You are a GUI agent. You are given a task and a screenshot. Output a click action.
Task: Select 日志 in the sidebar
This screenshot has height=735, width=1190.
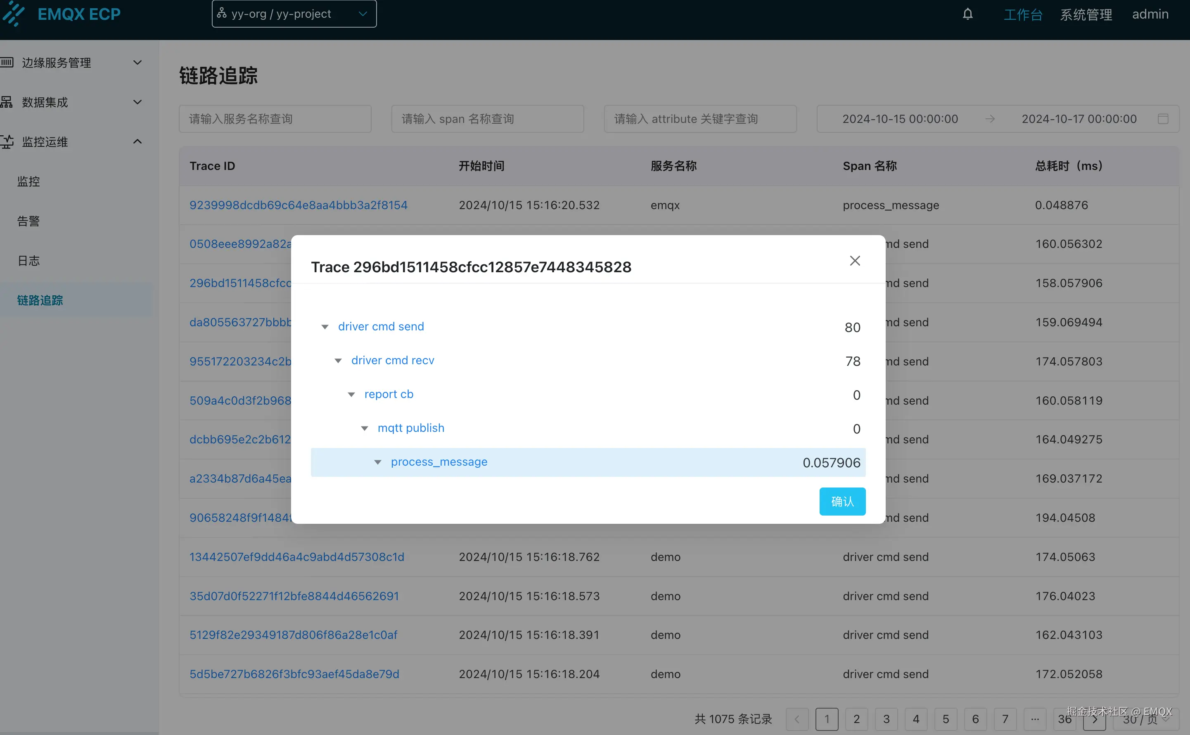click(x=28, y=261)
